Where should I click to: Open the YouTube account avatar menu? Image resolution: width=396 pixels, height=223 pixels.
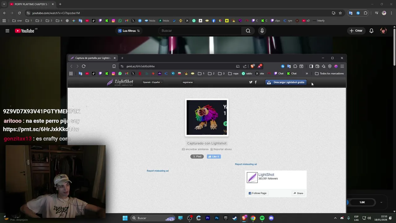coord(383,31)
